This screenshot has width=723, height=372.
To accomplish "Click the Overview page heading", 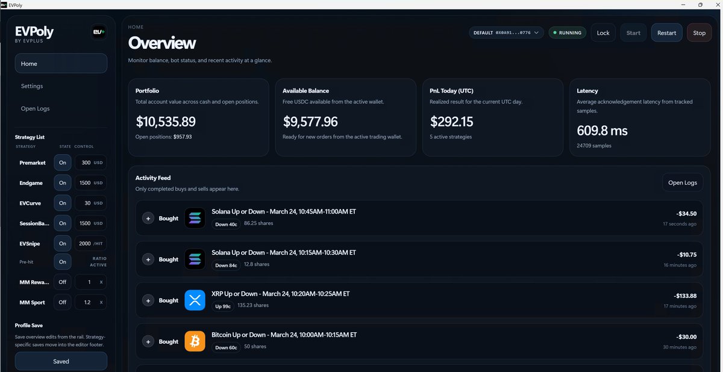I will [x=162, y=43].
